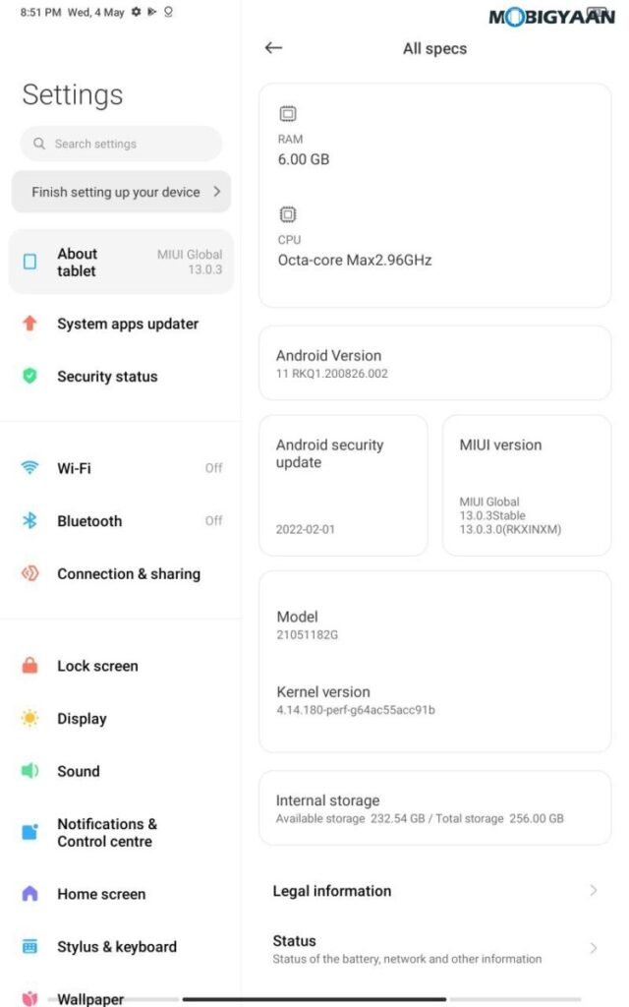Tap the Display sun icon
Viewport: 629px width, 1007px height.
point(29,718)
